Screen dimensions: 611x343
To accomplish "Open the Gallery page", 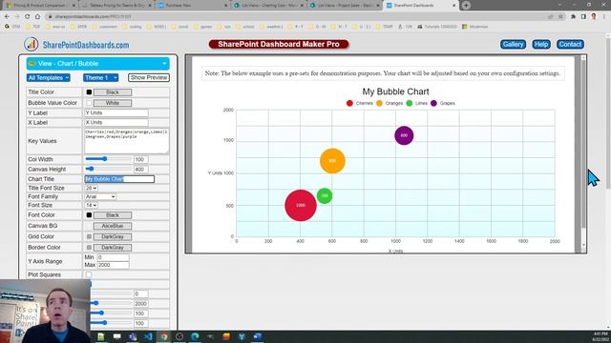I will 513,45.
